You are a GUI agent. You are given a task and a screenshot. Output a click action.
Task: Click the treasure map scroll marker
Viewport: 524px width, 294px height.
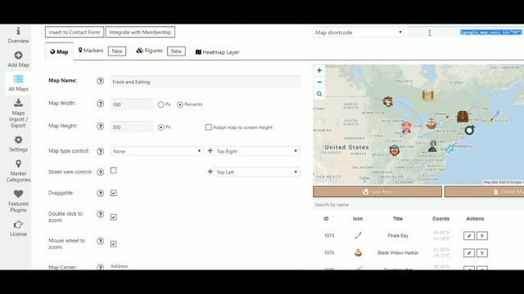pos(427,96)
